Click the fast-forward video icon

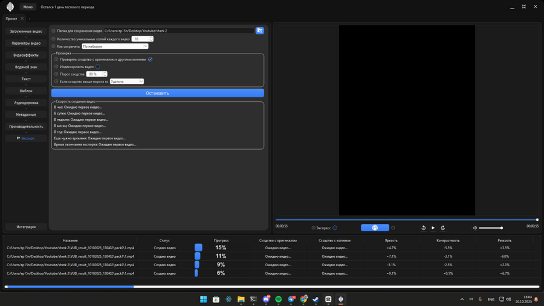click(x=443, y=228)
